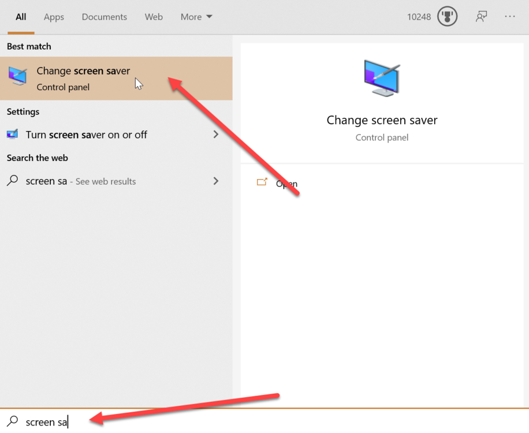Click the 10248 rewards points counter
The height and width of the screenshot is (433, 529).
419,17
